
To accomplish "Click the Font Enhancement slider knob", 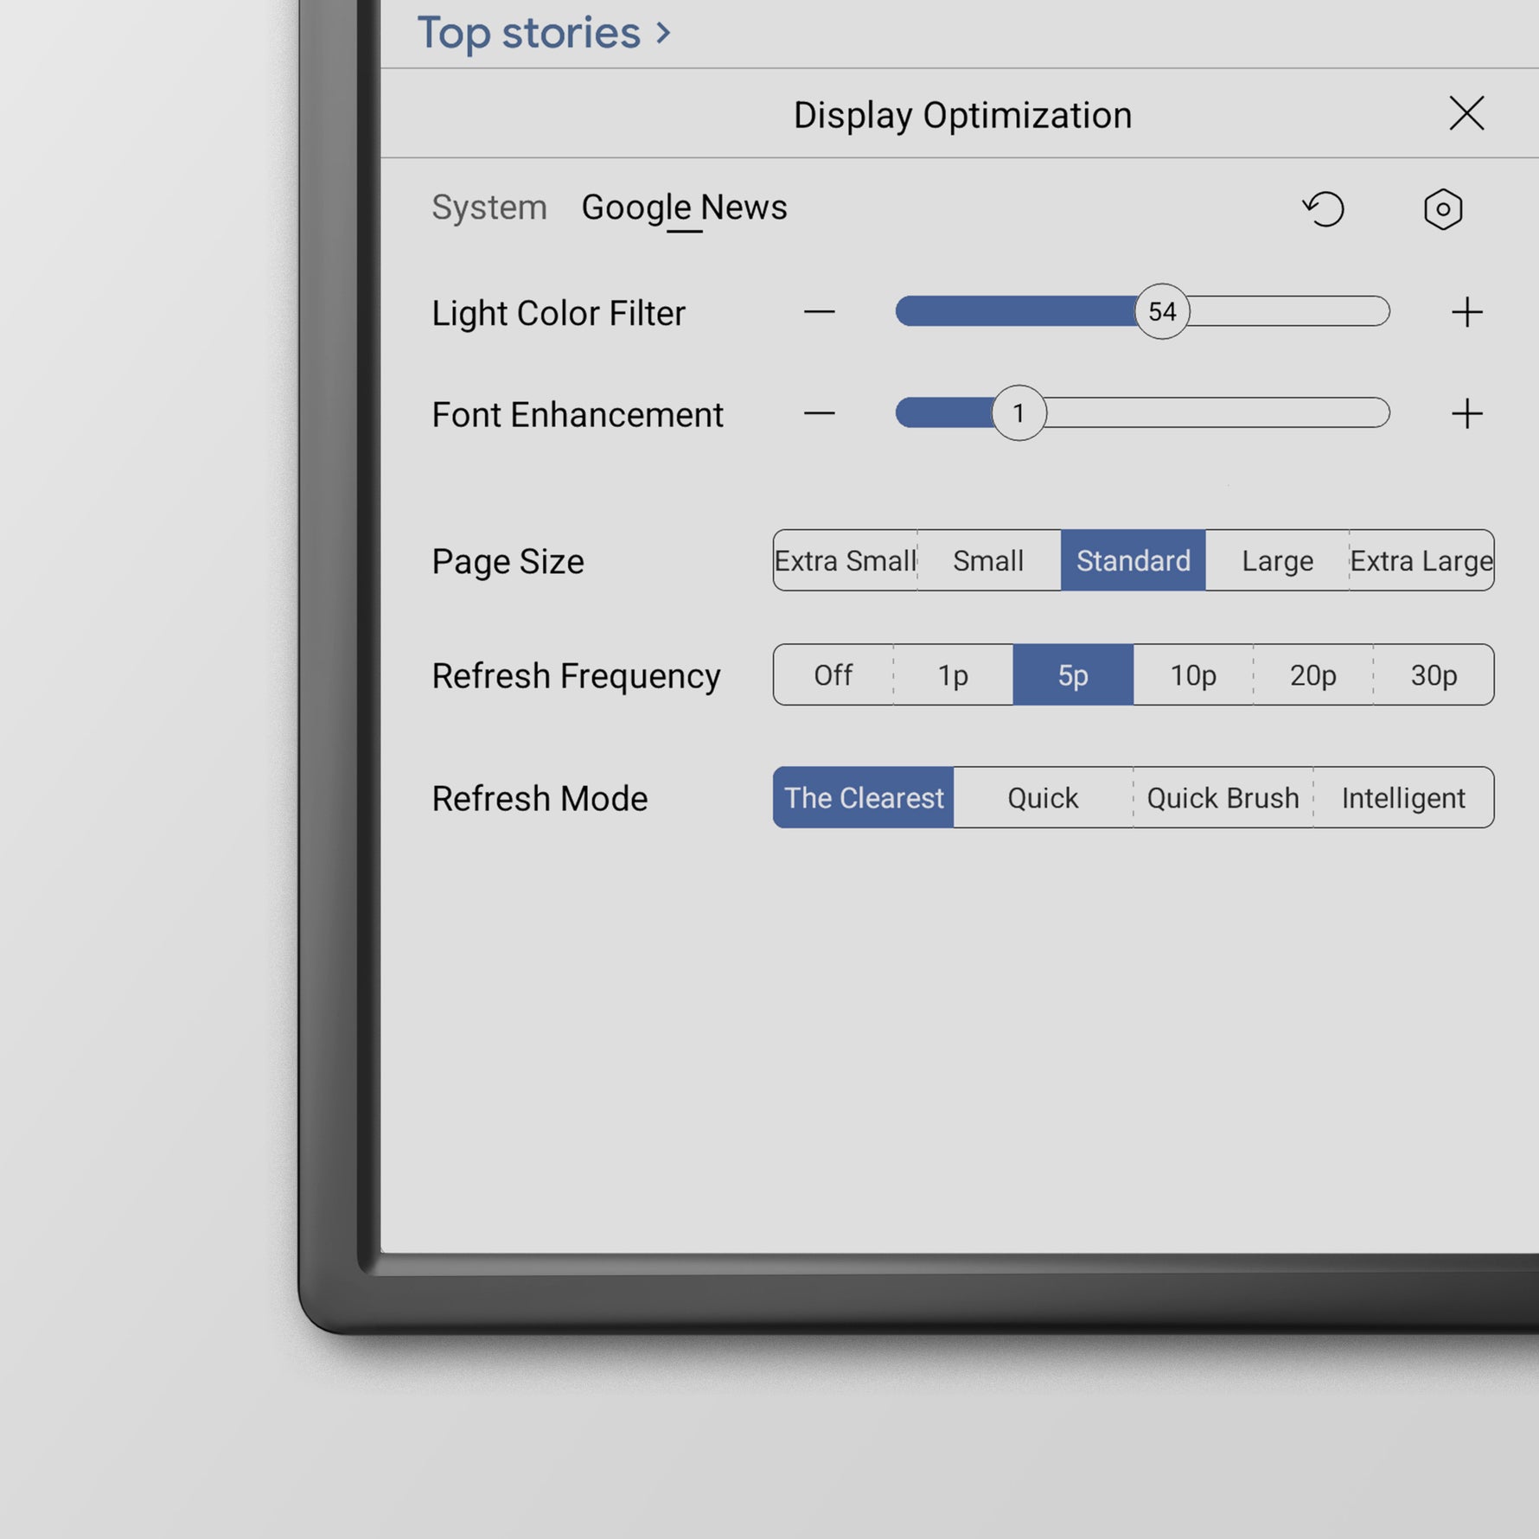I will 1019,414.
